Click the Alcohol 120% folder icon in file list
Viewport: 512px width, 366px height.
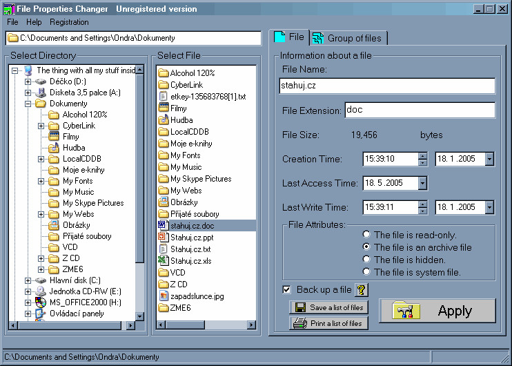(x=164, y=73)
